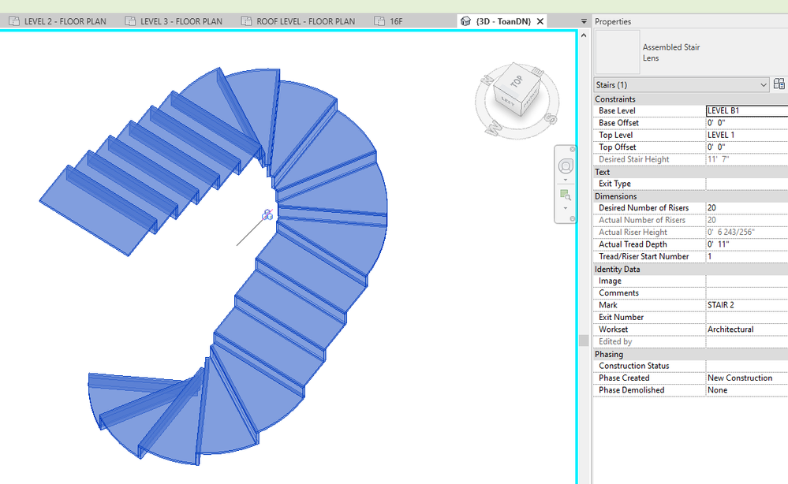Click the Desired Stair Height label
The height and width of the screenshot is (484, 788).
[x=633, y=159]
